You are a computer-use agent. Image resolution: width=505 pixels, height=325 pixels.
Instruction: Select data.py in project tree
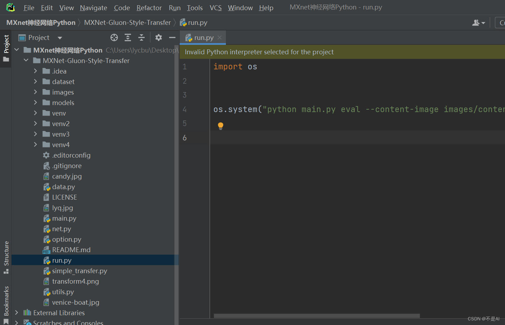[x=63, y=187]
